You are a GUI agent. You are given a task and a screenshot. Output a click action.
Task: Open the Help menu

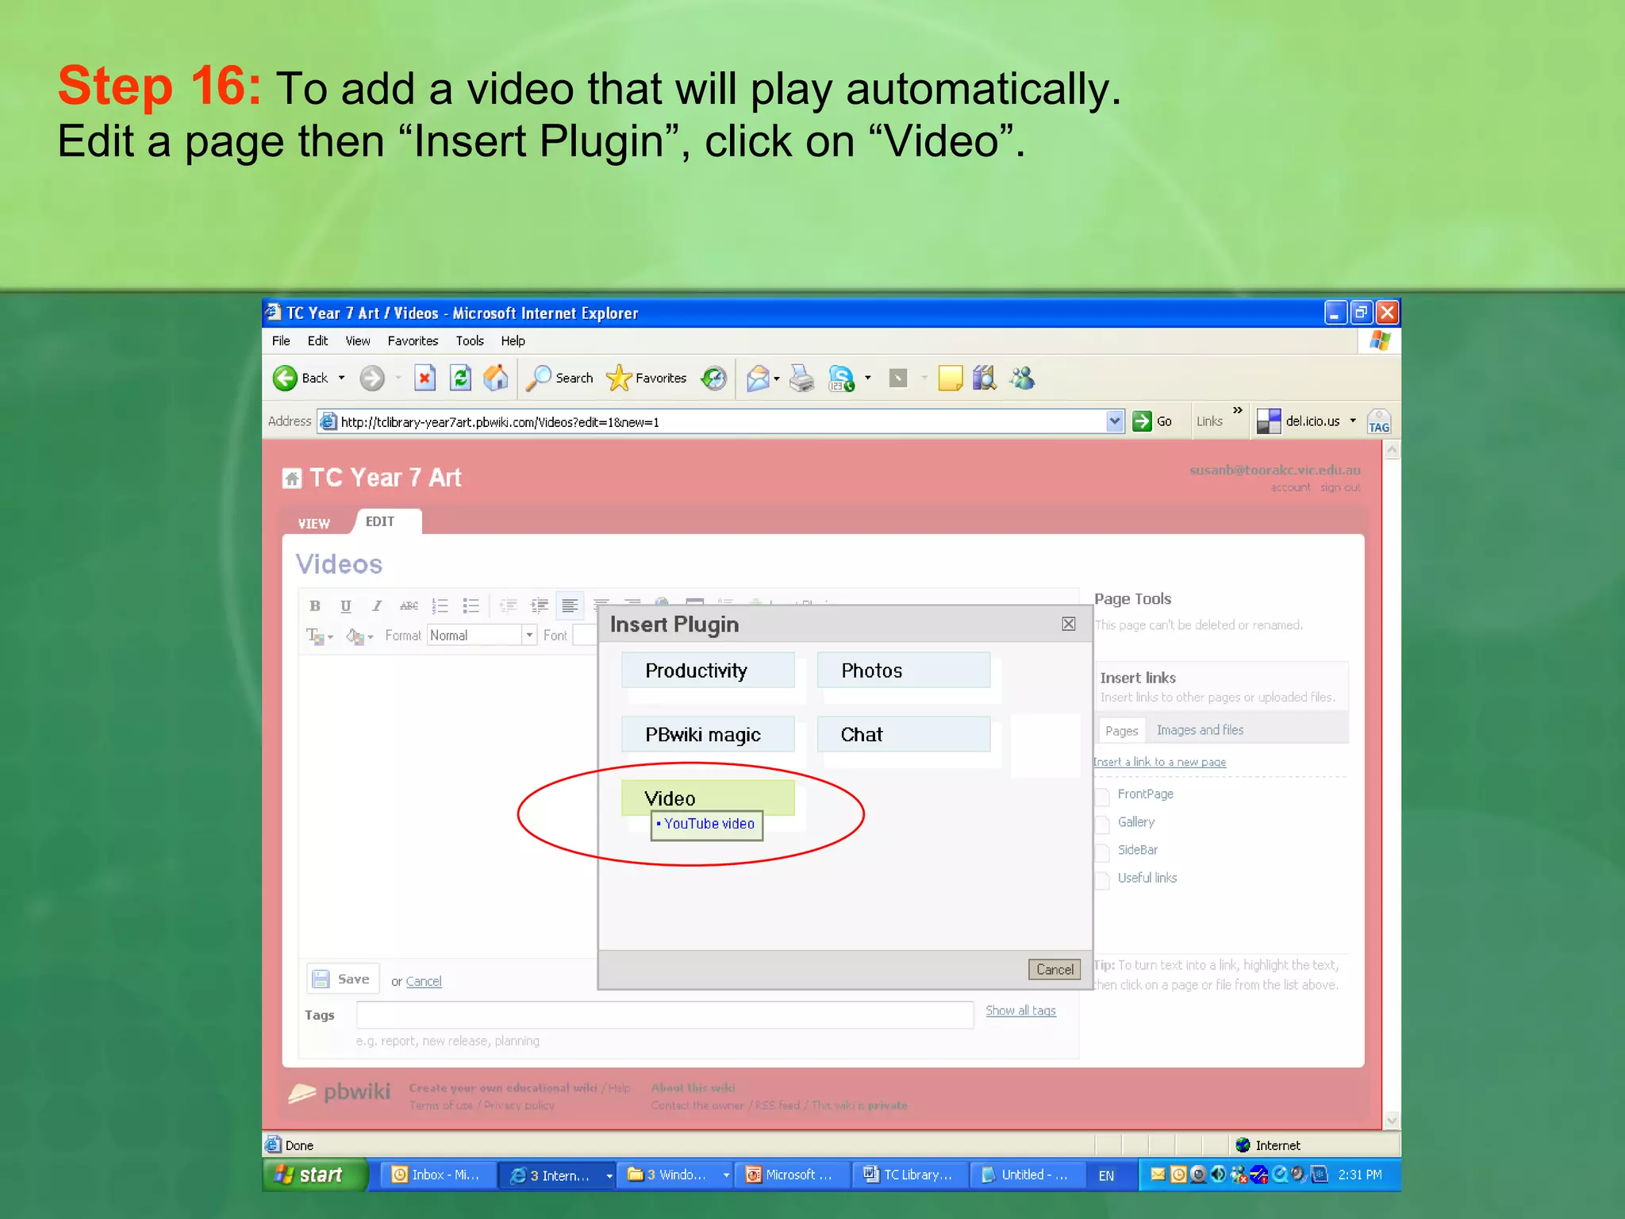click(513, 341)
